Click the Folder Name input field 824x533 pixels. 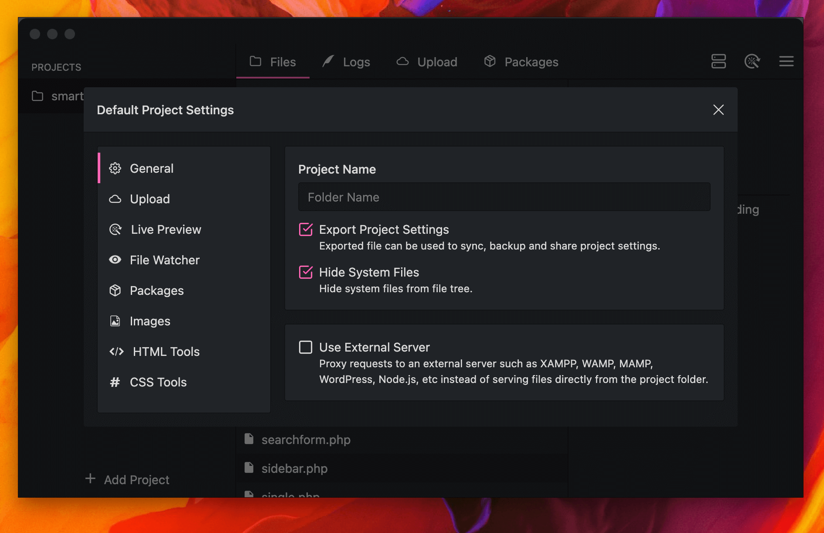tap(504, 197)
